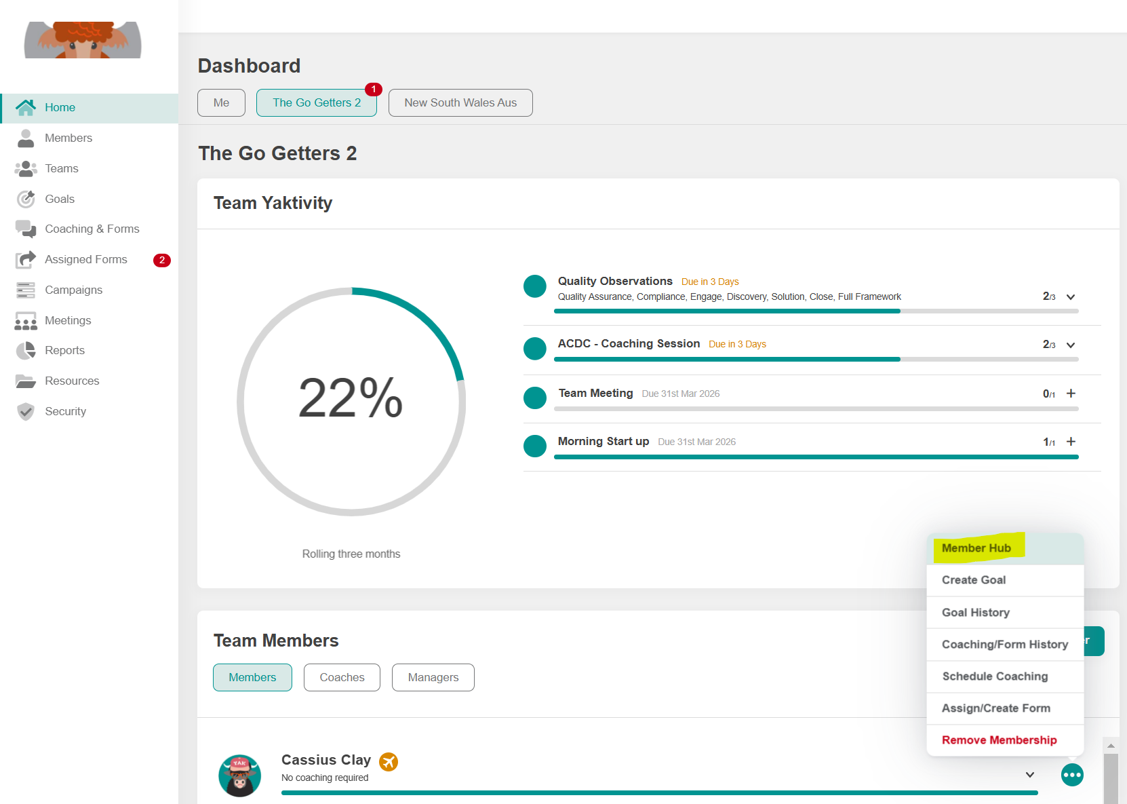Click the Security shield icon

coord(26,411)
